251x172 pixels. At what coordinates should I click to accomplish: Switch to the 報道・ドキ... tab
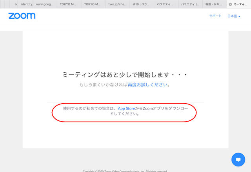point(215,4)
